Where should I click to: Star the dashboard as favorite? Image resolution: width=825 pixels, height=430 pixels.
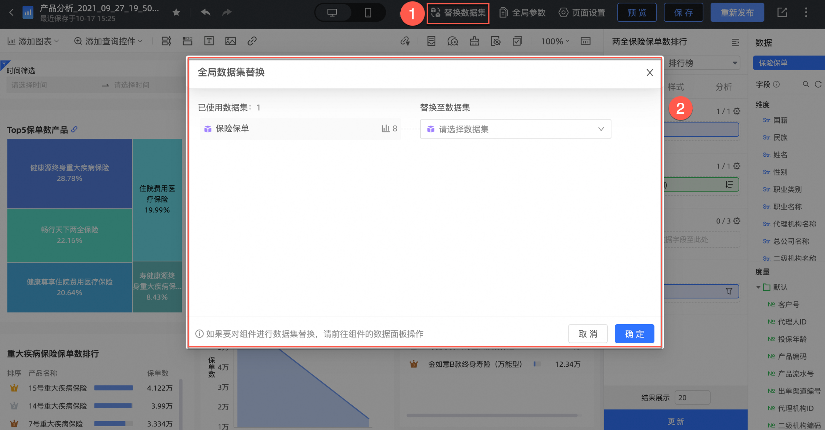pyautogui.click(x=176, y=13)
